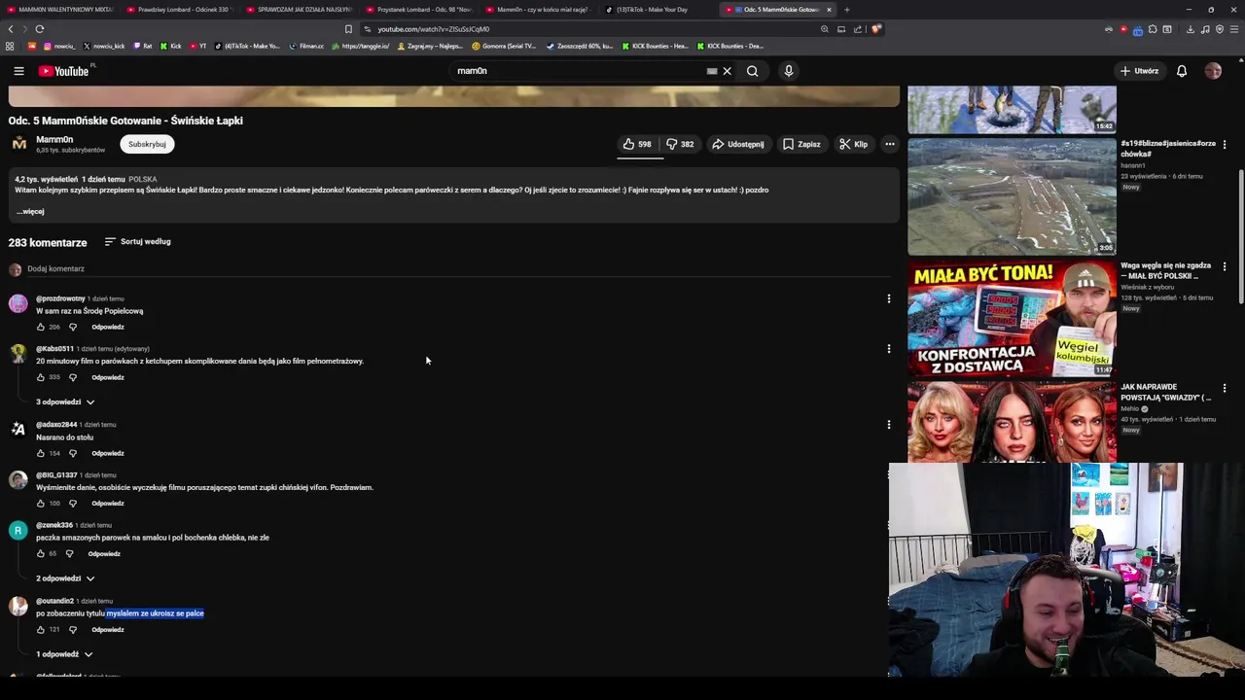1245x700 pixels.
Task: Go to the YouTube home logo
Action: pyautogui.click(x=64, y=71)
